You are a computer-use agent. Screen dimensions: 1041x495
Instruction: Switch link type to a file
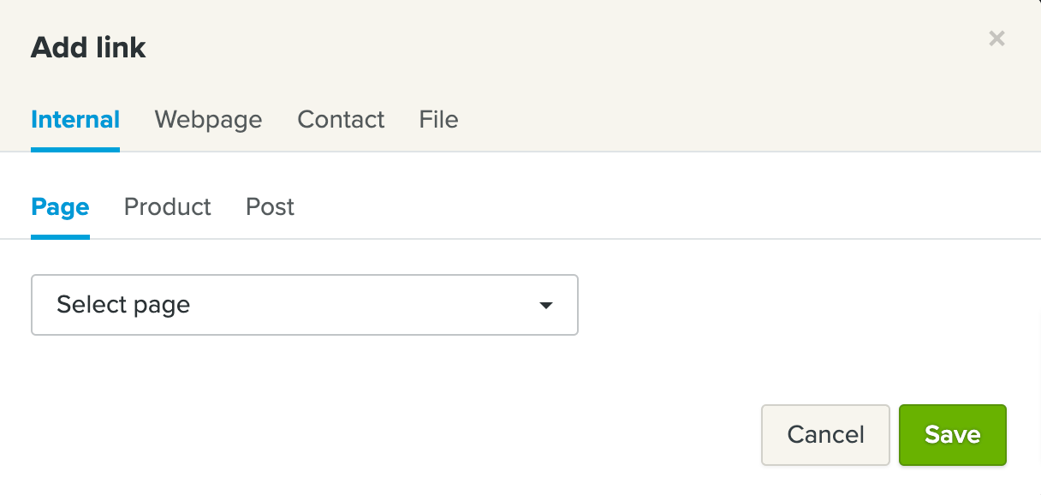click(x=438, y=120)
